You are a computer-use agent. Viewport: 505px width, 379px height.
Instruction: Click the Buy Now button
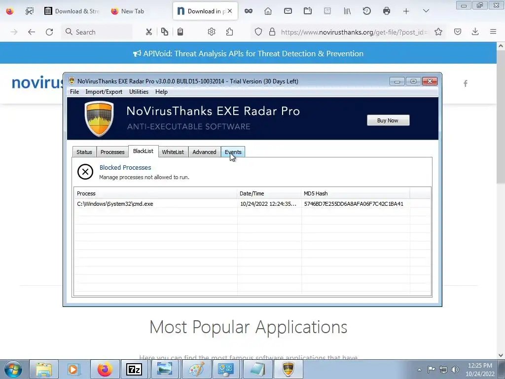(388, 120)
